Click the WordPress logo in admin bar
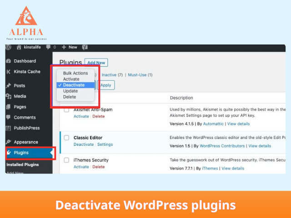 pyautogui.click(x=9, y=47)
